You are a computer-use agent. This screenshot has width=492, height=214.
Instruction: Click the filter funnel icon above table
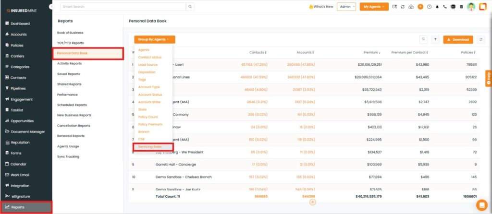(x=435, y=40)
